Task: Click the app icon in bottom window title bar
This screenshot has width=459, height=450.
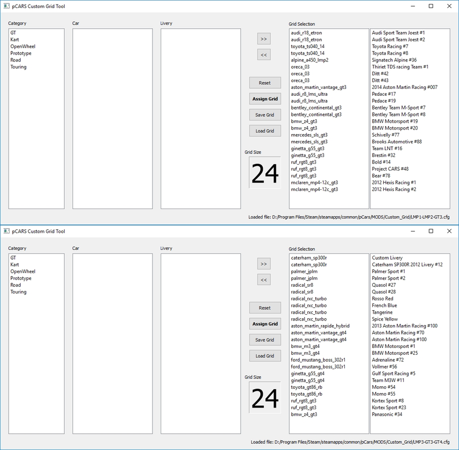Action: pyautogui.click(x=6, y=231)
